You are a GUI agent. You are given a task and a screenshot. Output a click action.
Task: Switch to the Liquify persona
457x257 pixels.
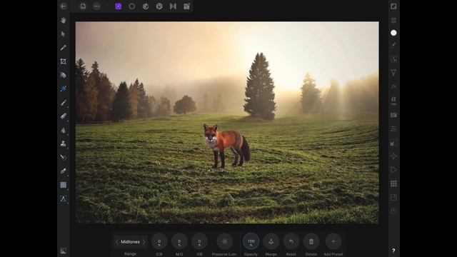[x=146, y=6]
